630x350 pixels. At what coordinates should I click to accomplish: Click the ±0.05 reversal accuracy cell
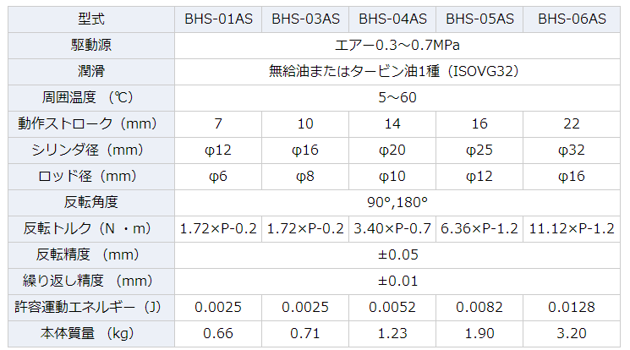(x=397, y=254)
